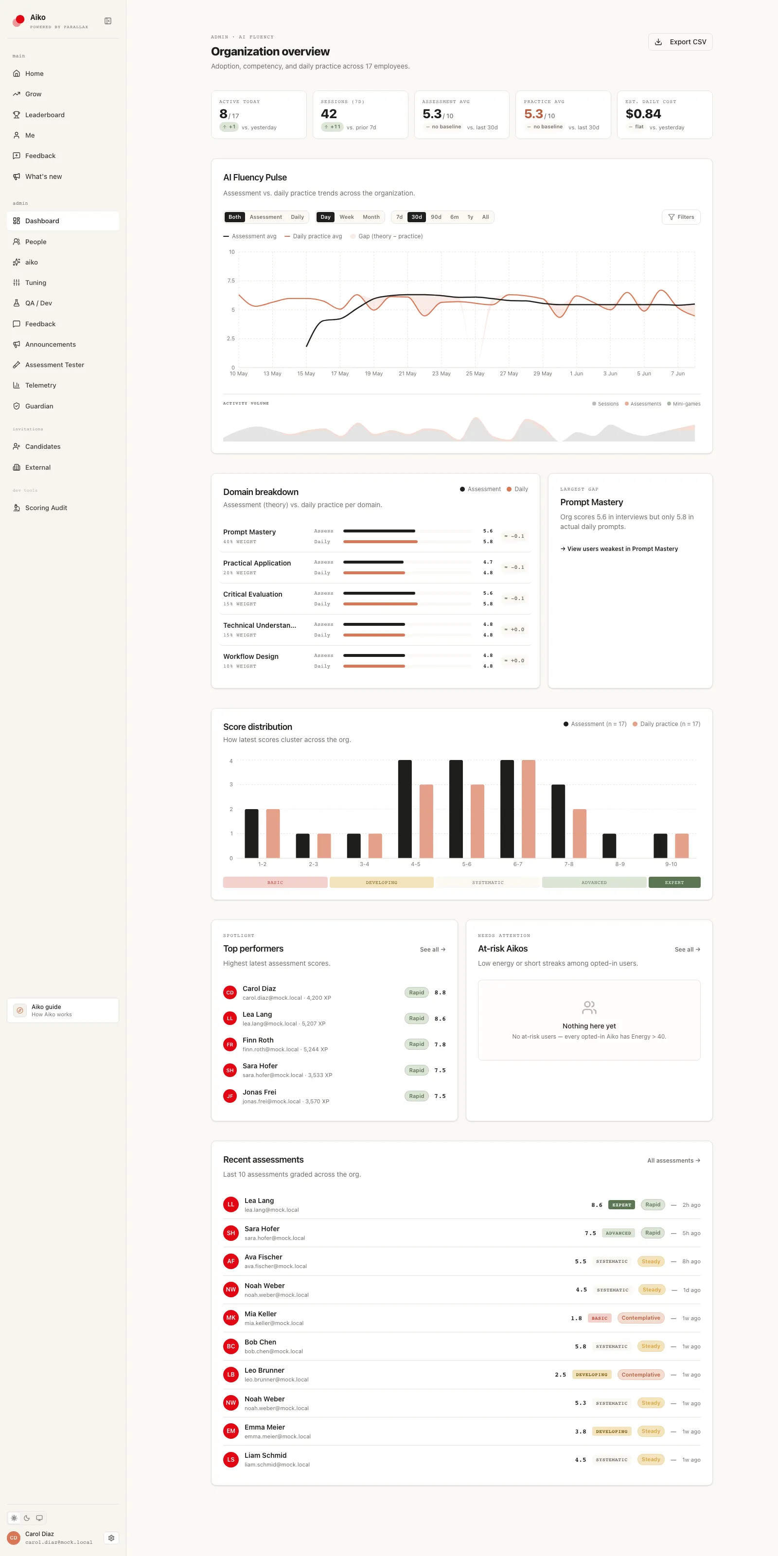
Task: Switch to dark theme moon icon
Action: pos(27,1518)
